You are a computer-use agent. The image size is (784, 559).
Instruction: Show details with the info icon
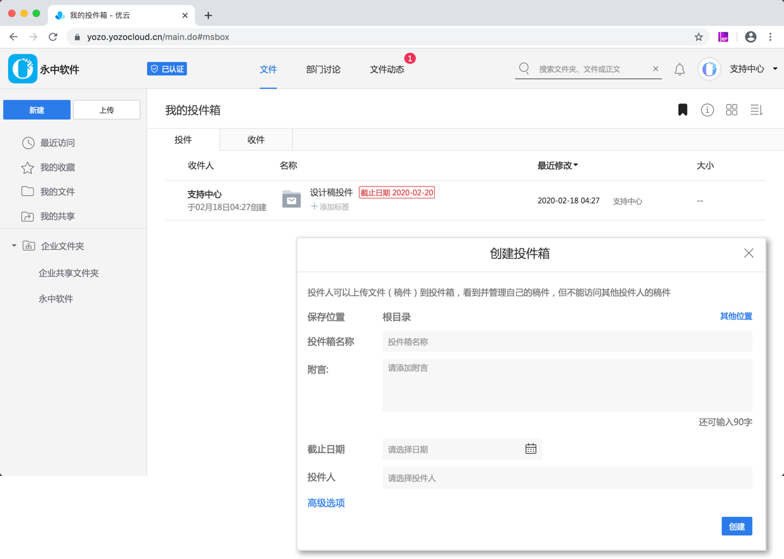(707, 110)
